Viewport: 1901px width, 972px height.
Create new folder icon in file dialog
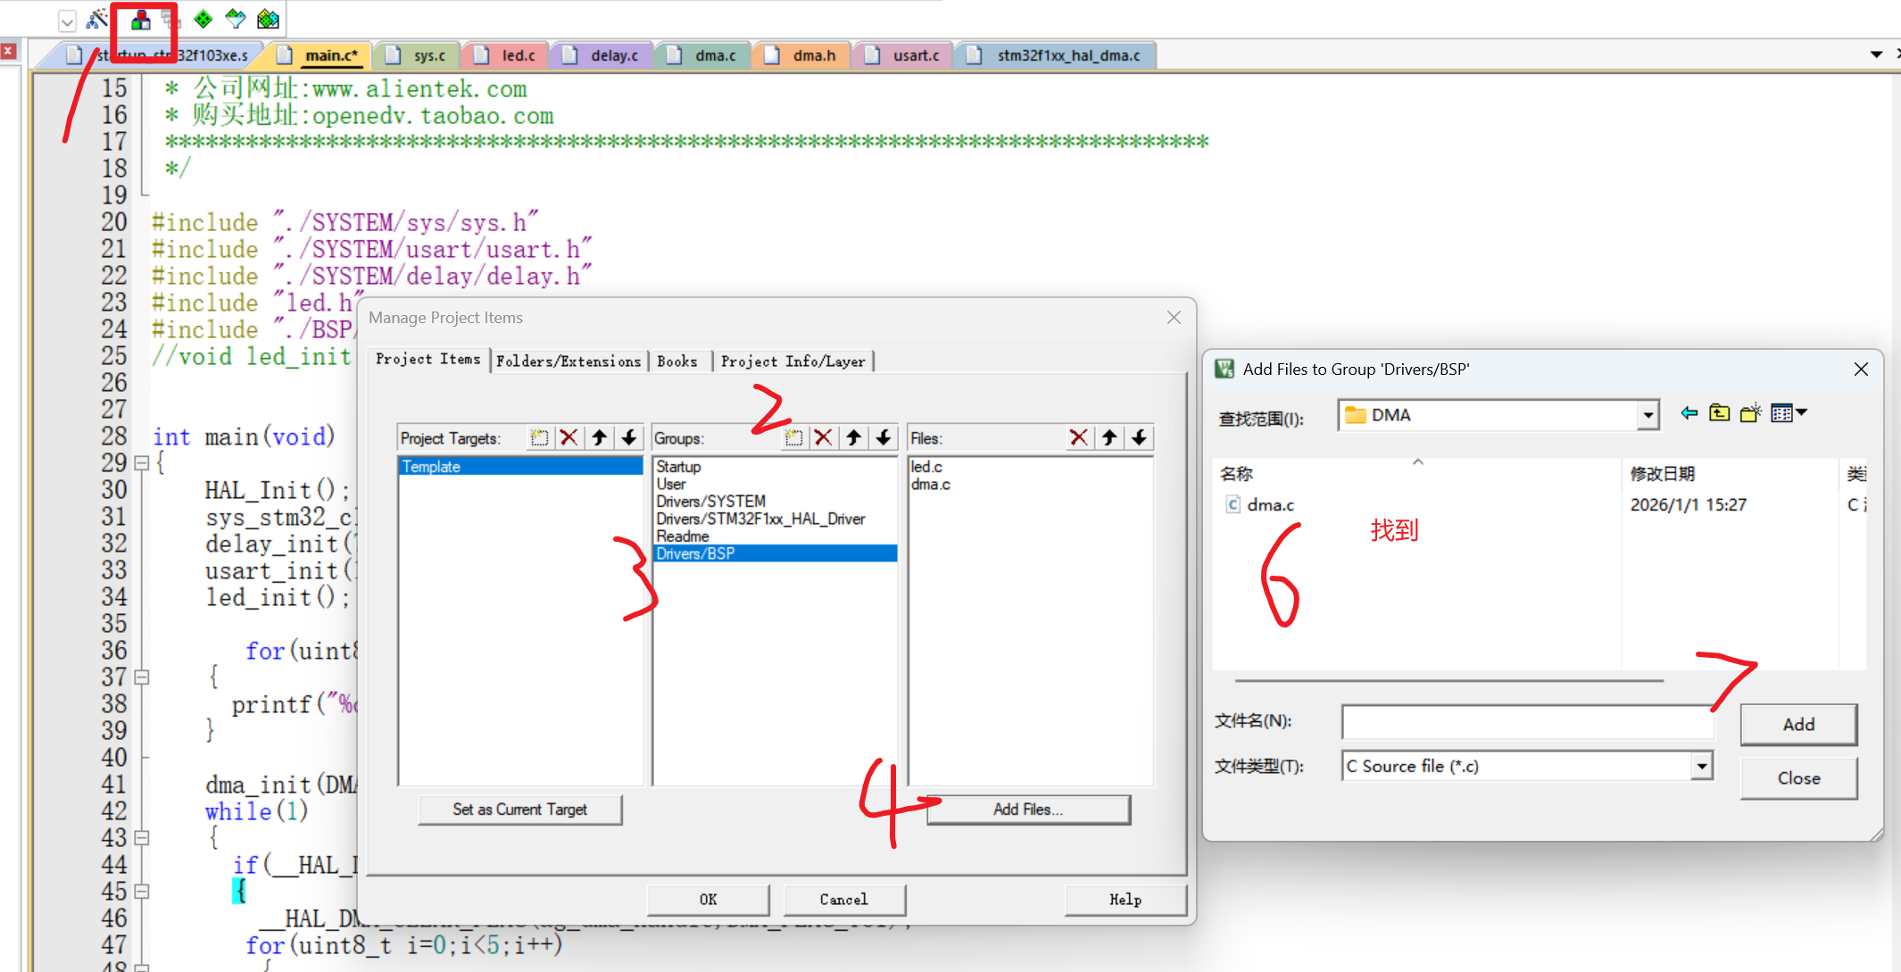(1750, 413)
